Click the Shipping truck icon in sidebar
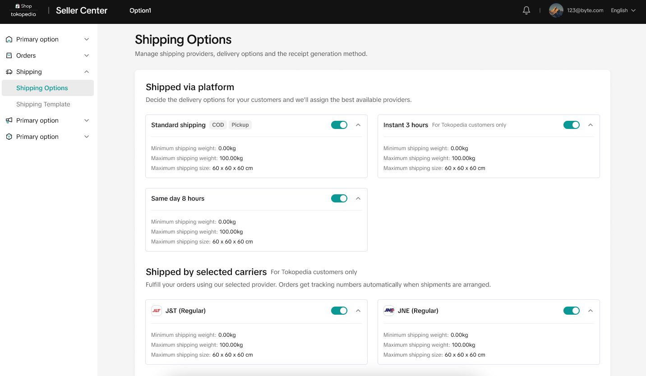646x376 pixels. (9, 72)
